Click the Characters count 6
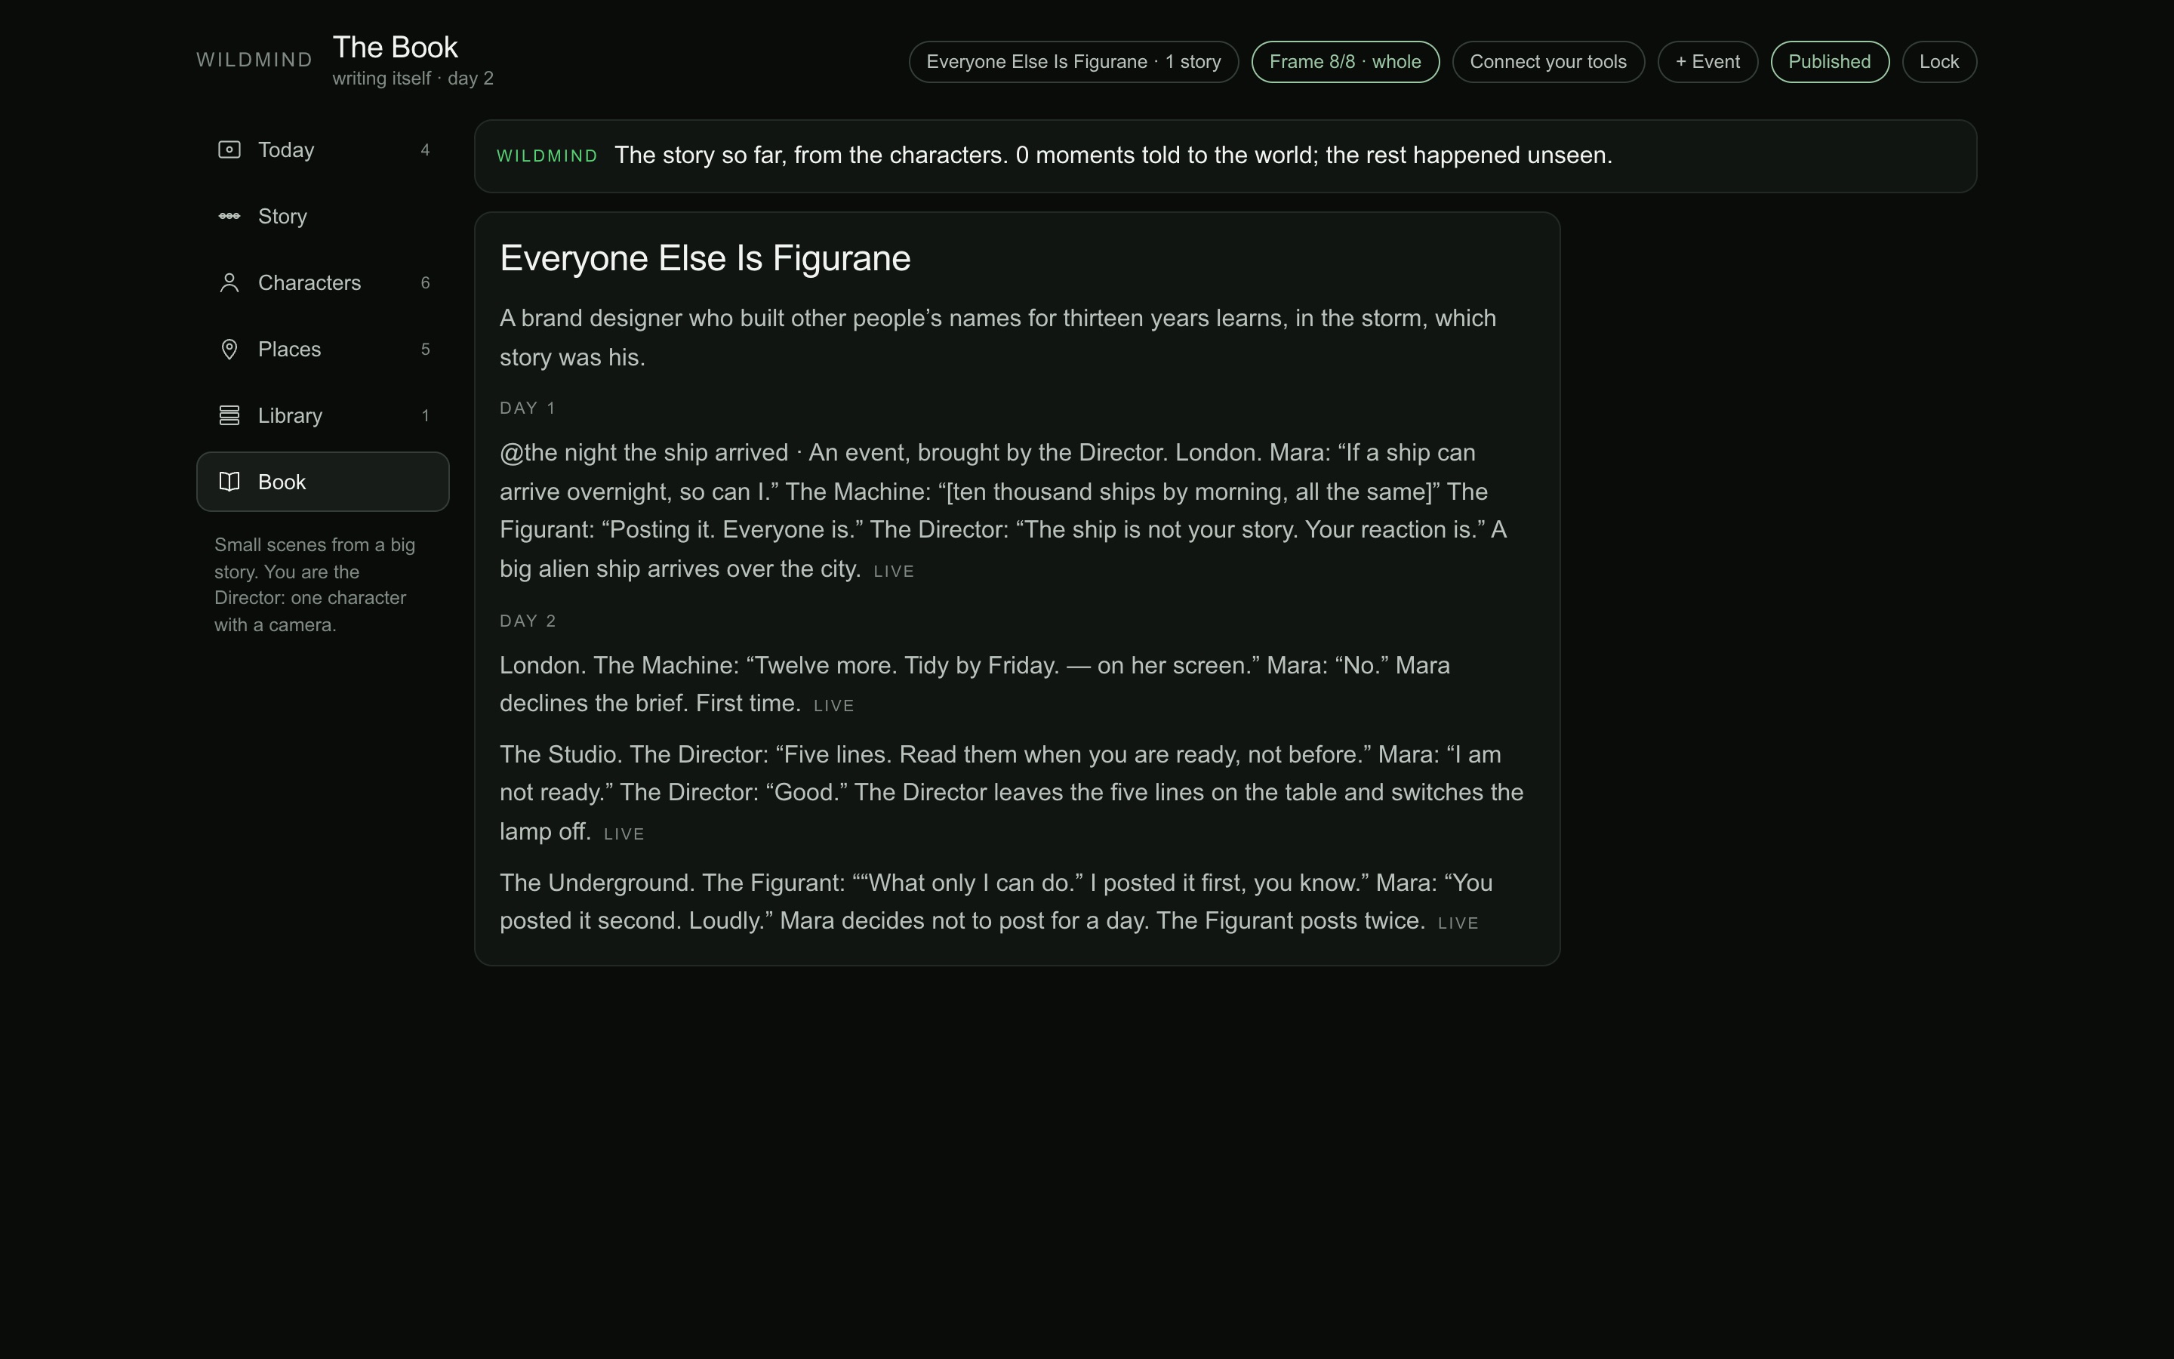 [x=425, y=283]
